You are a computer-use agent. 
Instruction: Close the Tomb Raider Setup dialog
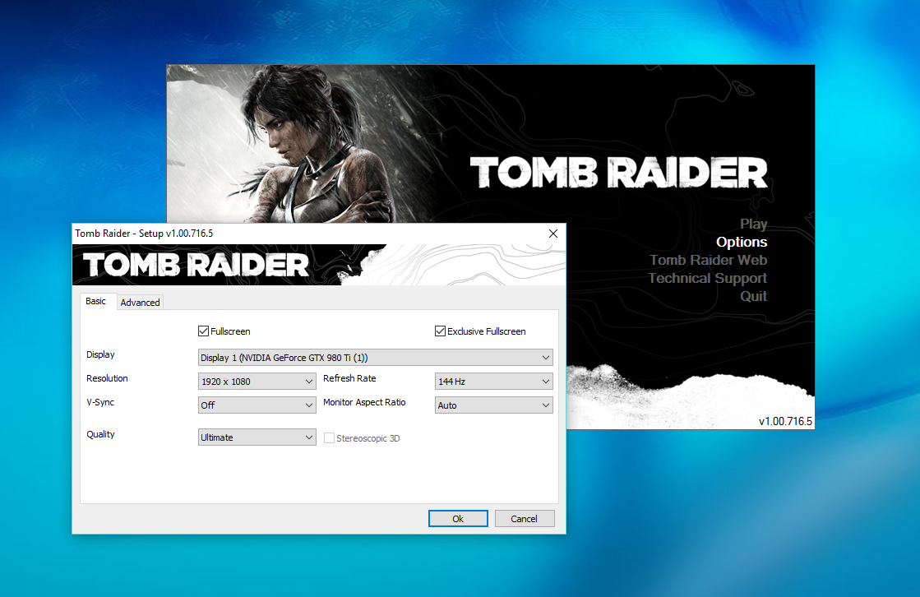552,234
